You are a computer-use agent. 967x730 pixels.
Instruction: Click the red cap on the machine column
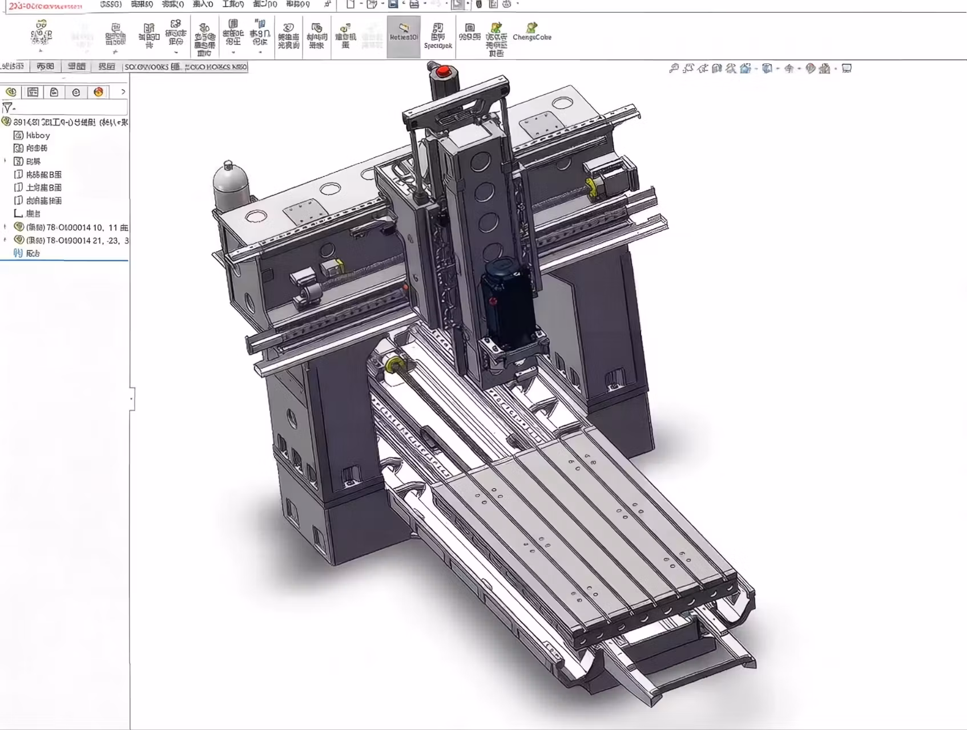(444, 72)
